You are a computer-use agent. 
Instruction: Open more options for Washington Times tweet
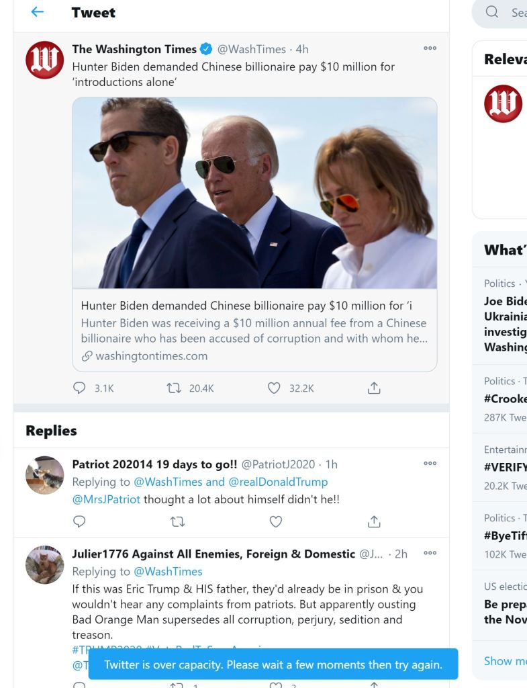click(430, 48)
